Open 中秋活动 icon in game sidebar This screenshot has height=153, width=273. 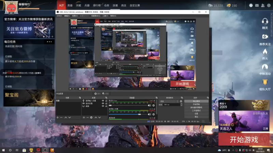tap(265, 67)
